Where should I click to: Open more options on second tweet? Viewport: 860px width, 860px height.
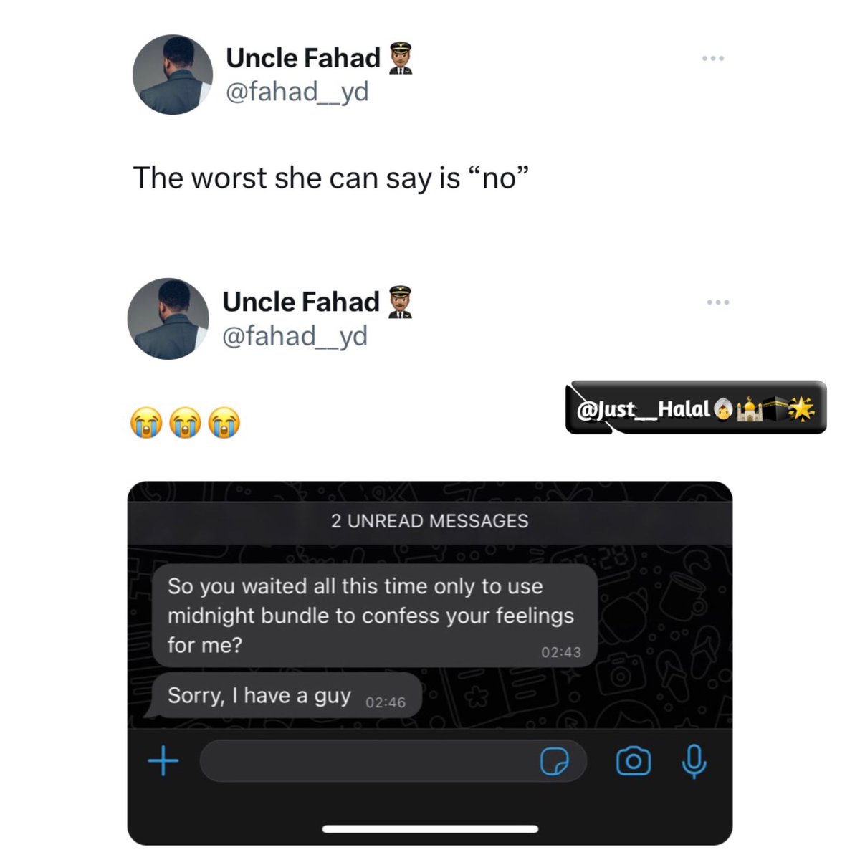[717, 302]
